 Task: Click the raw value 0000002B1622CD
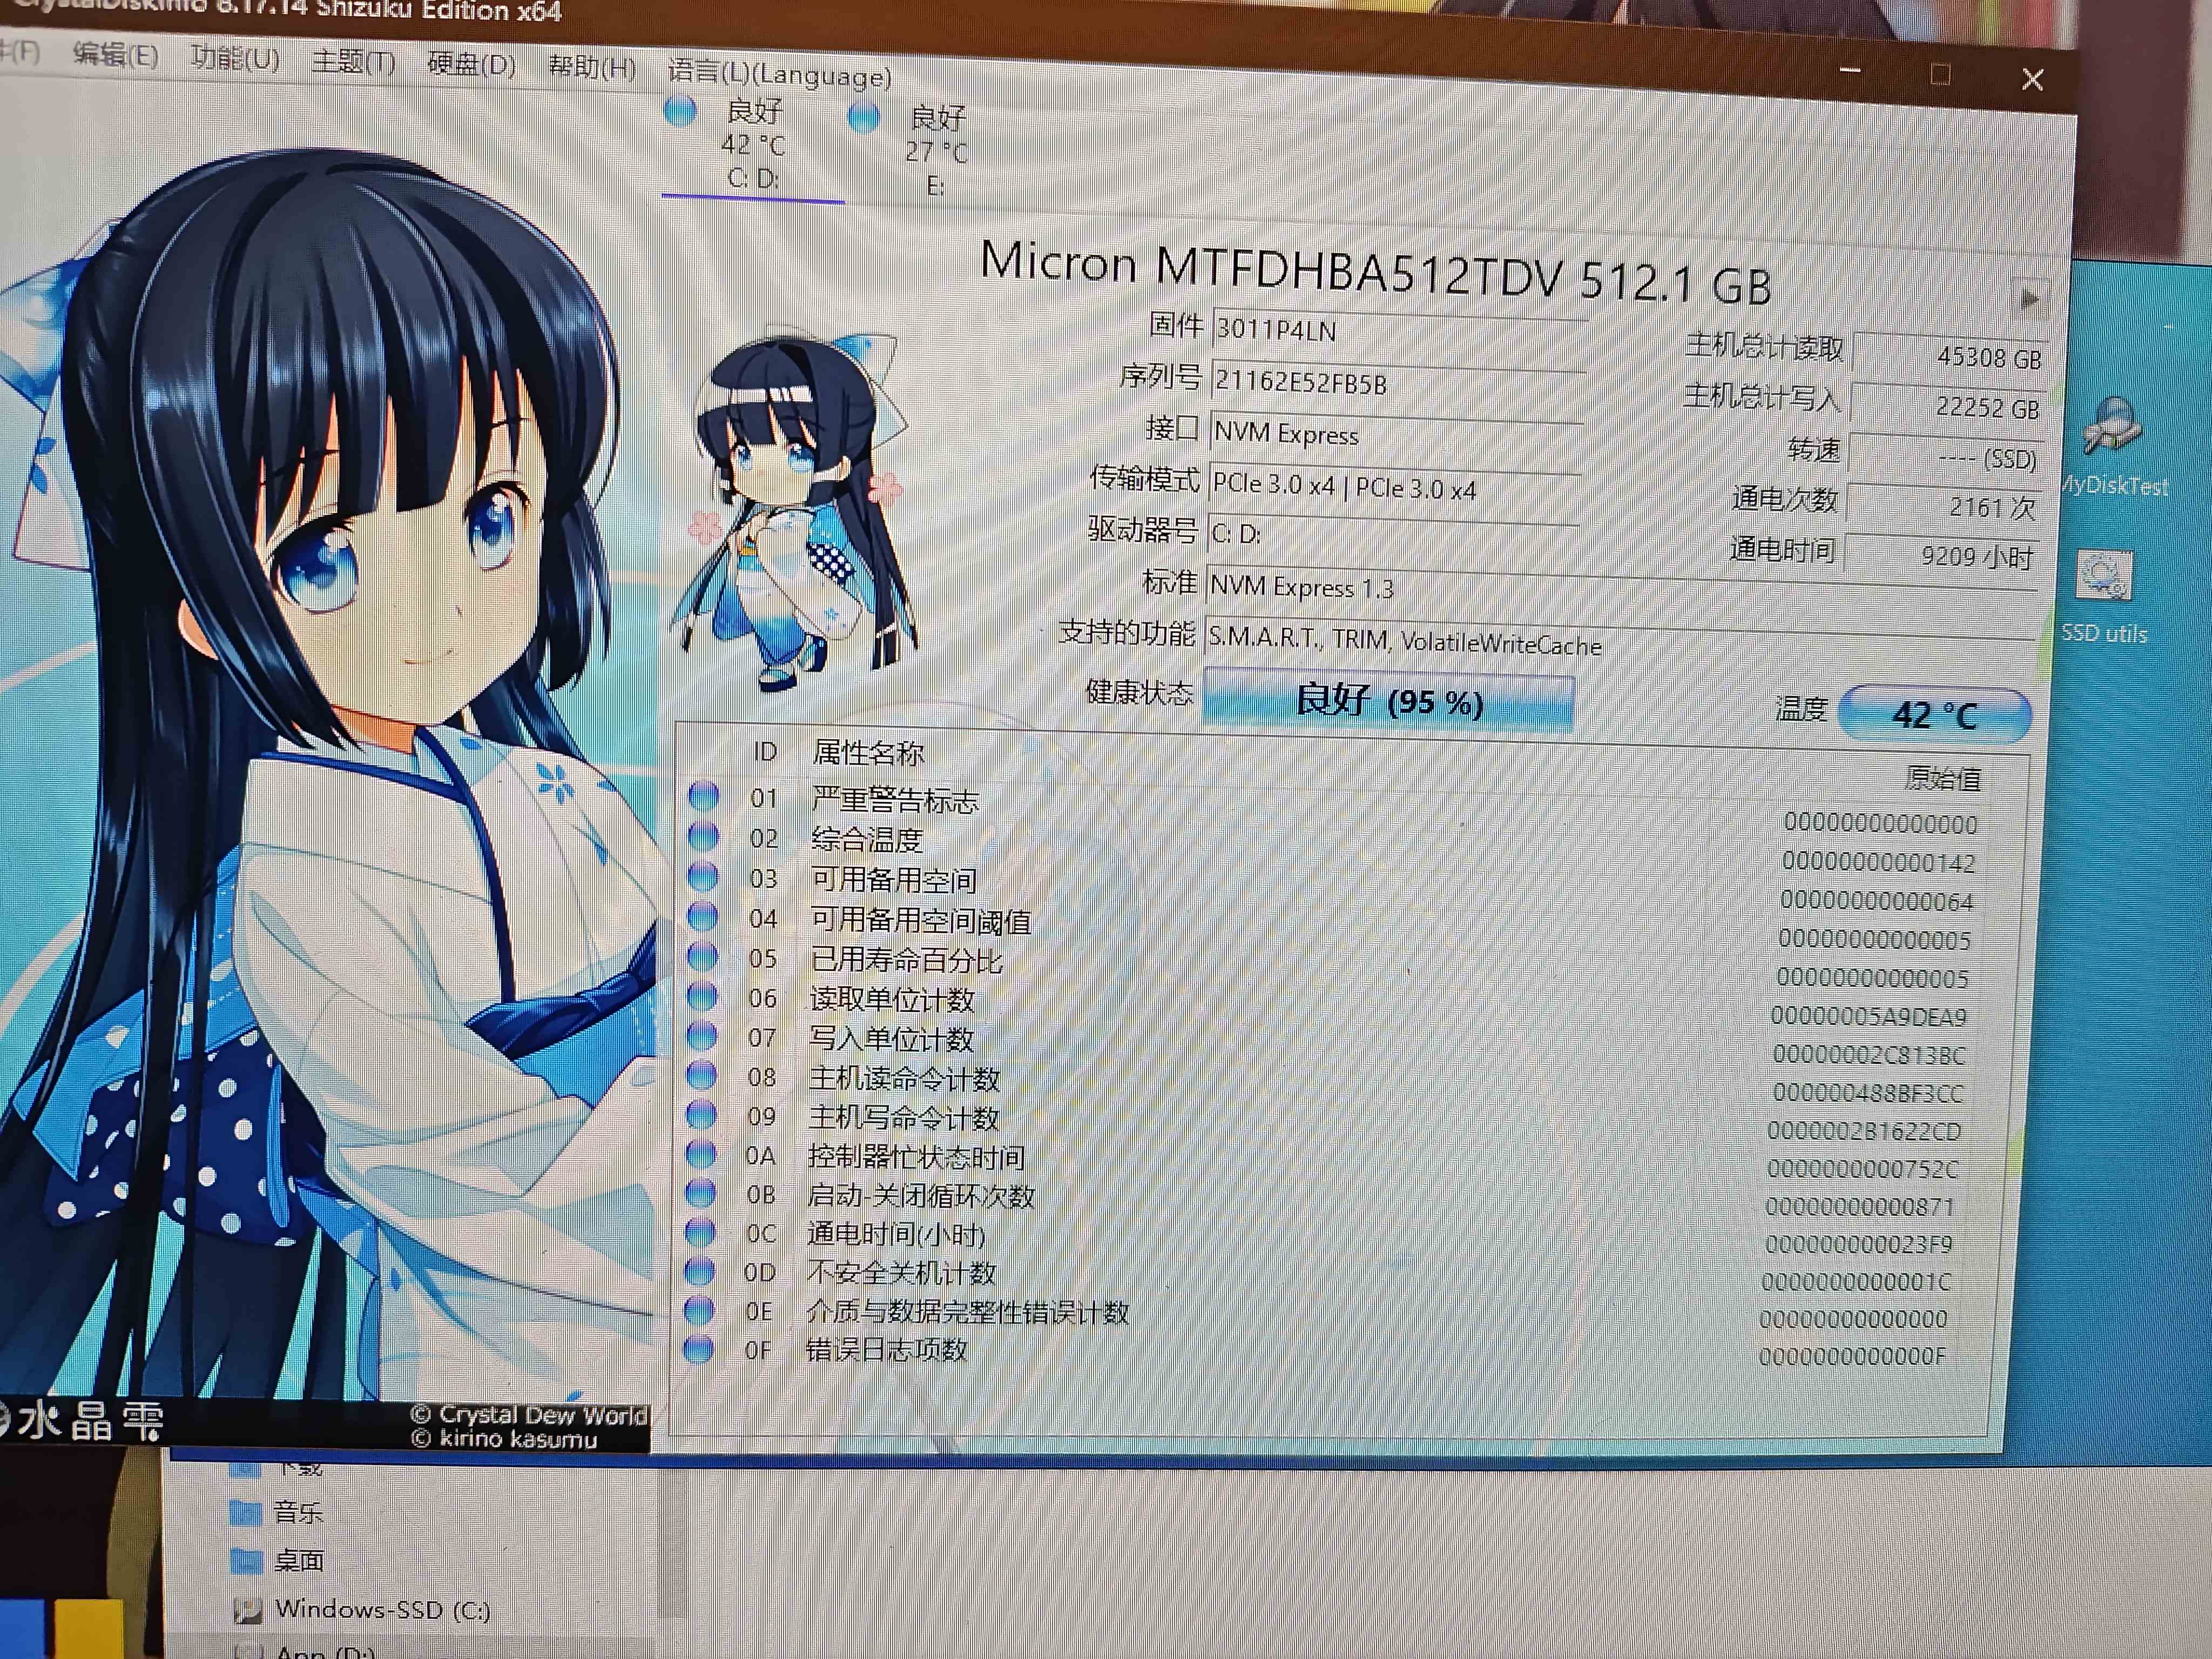1864,1131
